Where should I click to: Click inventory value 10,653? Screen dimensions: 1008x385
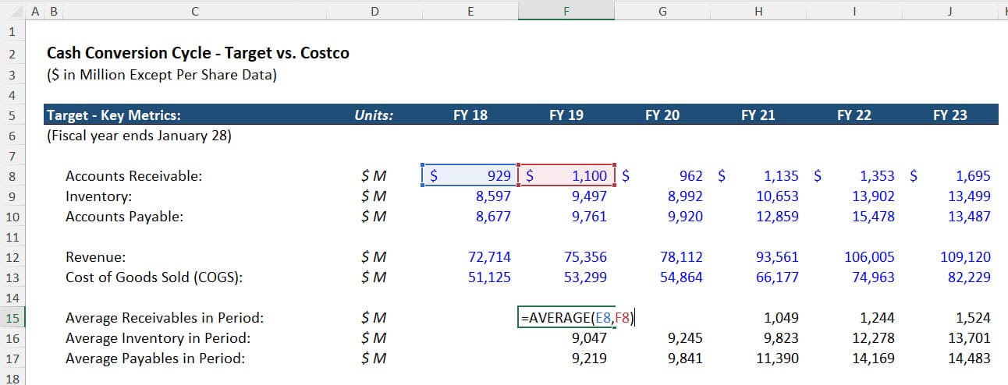click(777, 196)
